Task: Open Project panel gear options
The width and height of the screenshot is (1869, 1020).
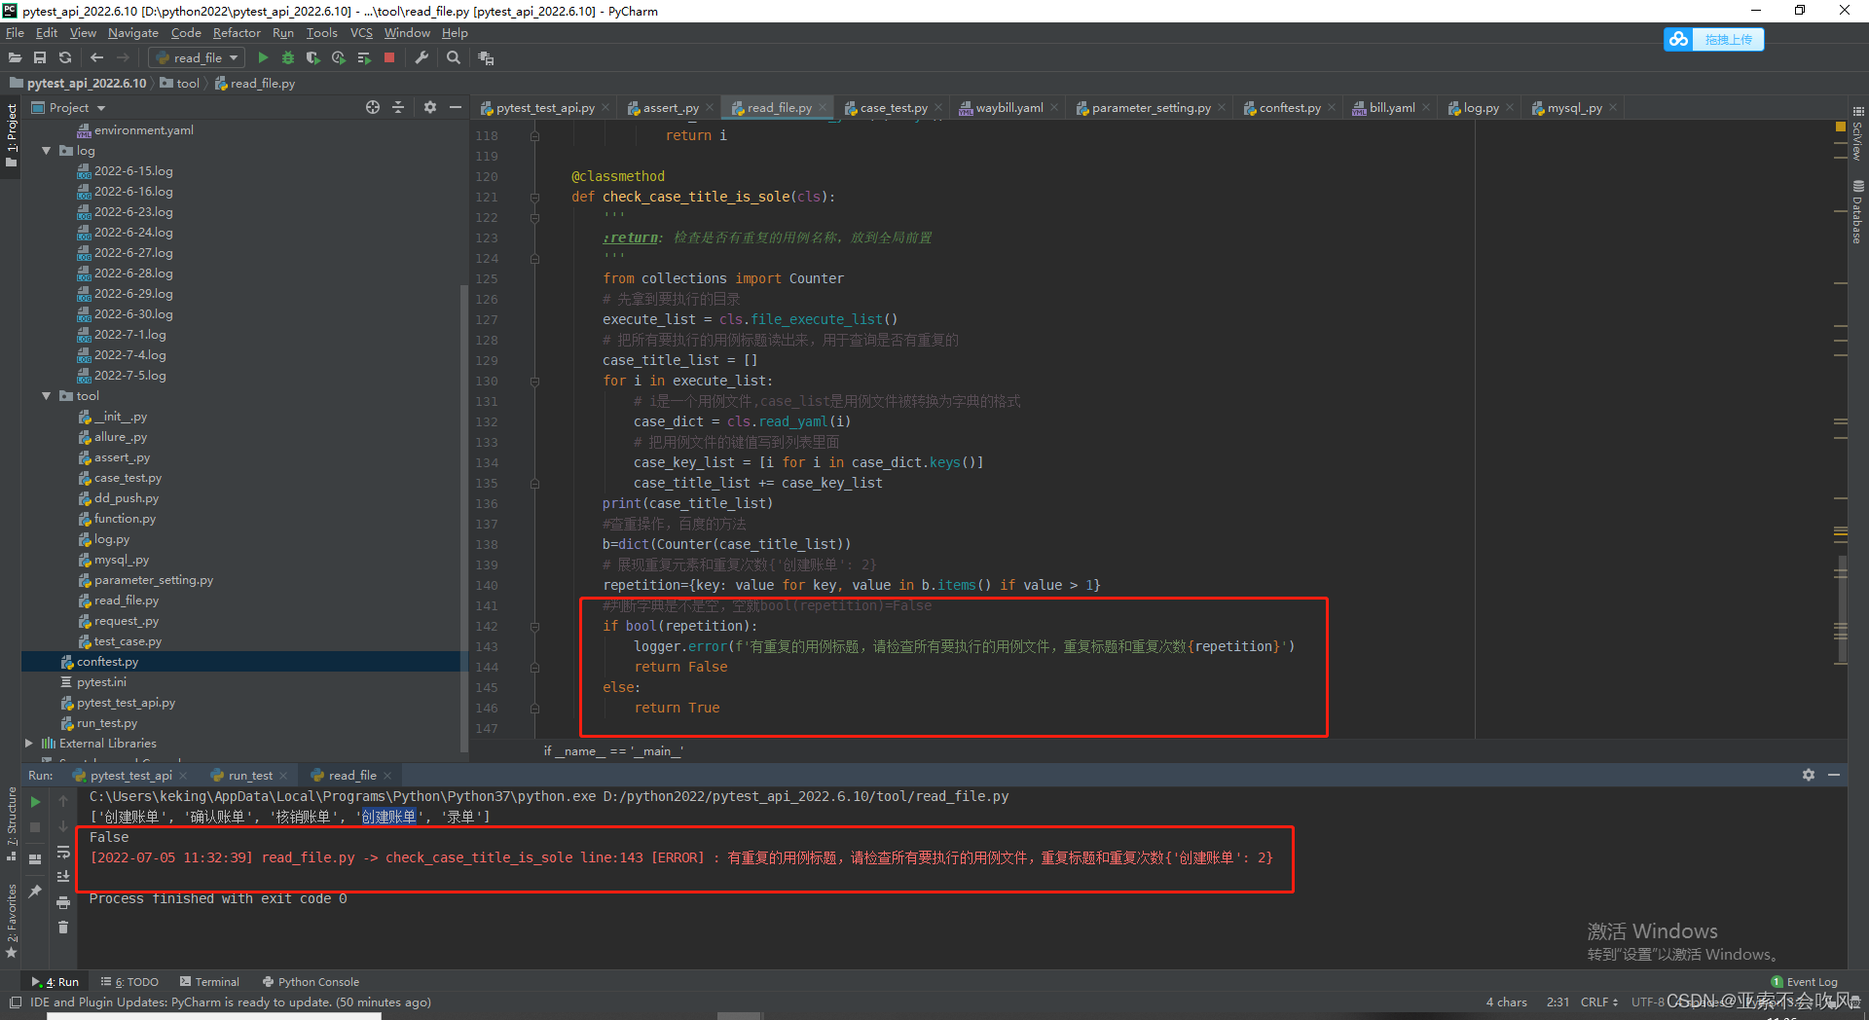Action: 430,107
